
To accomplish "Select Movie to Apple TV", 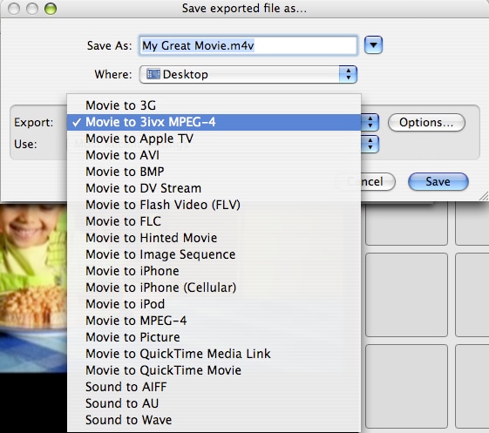I will (214, 139).
